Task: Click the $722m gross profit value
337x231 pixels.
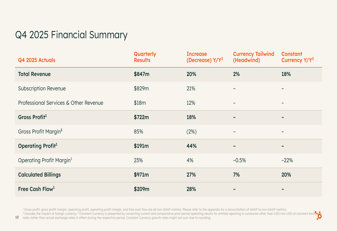Action: point(142,117)
